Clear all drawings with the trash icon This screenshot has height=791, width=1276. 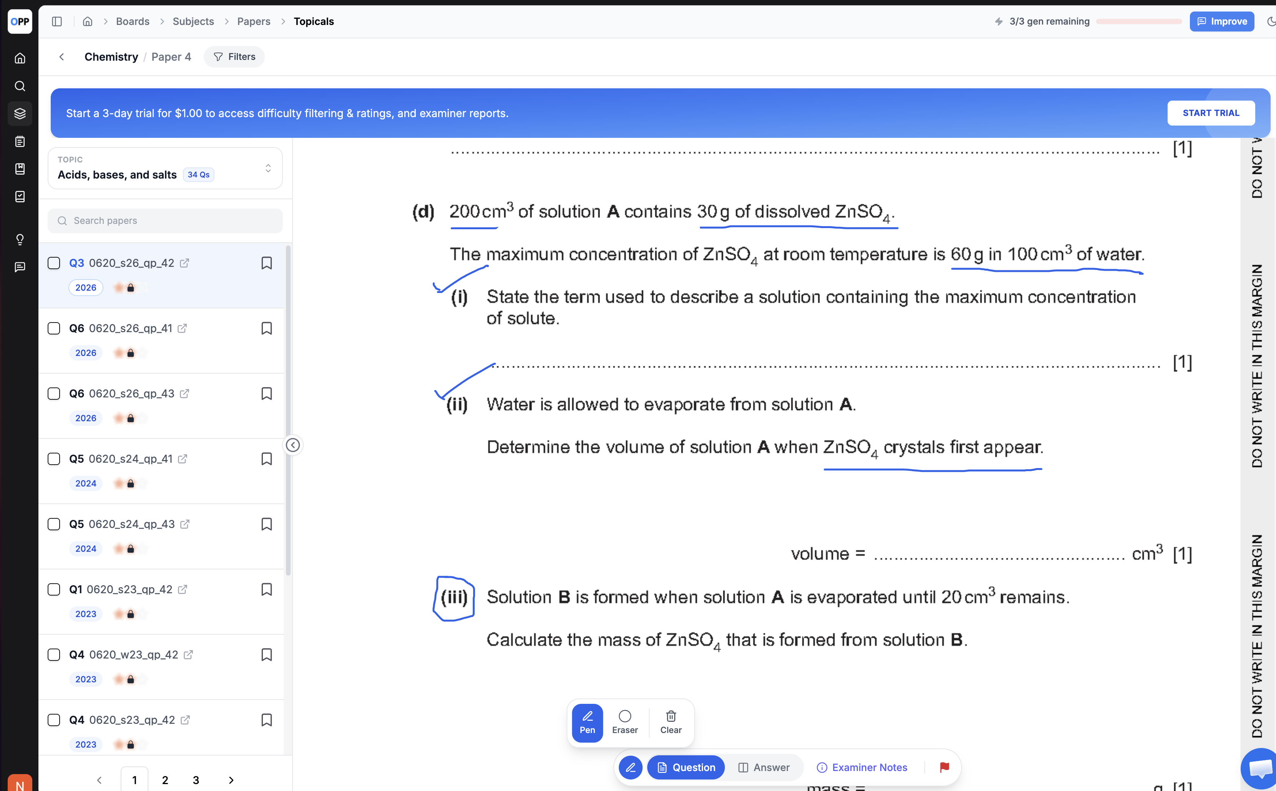point(671,723)
